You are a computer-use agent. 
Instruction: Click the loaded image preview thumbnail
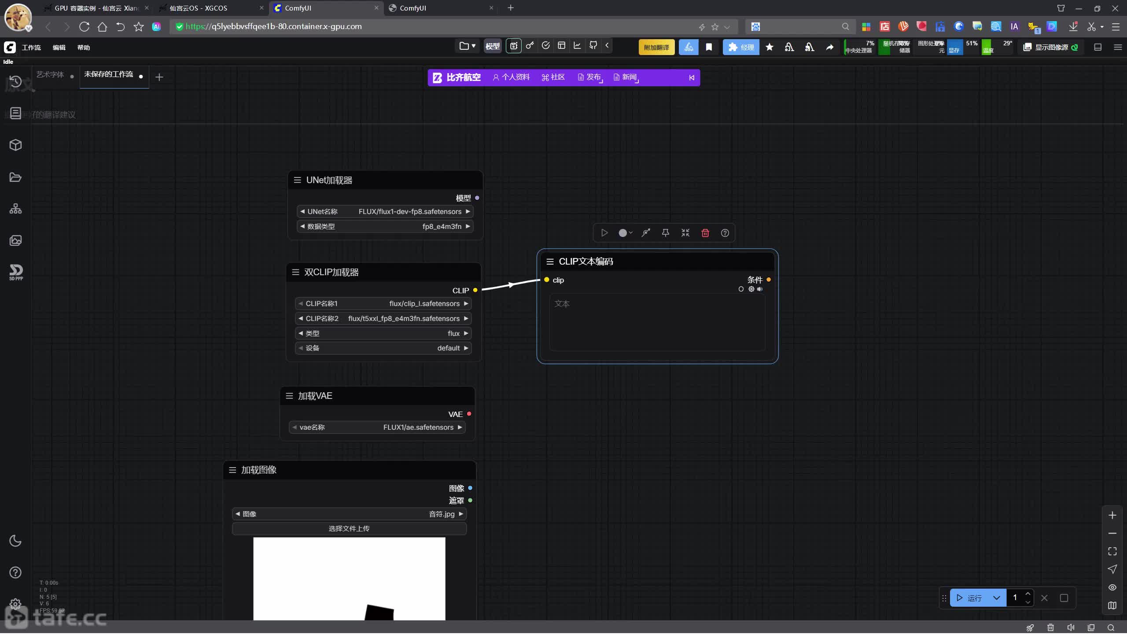tap(349, 579)
